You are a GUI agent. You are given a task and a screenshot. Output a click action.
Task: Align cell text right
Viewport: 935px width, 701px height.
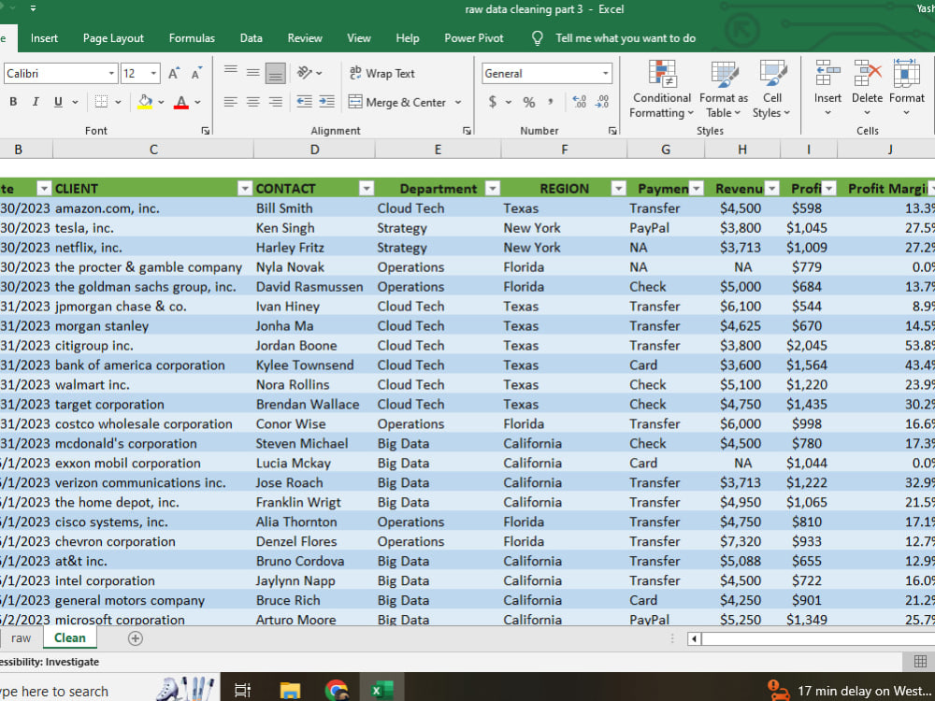click(x=275, y=102)
